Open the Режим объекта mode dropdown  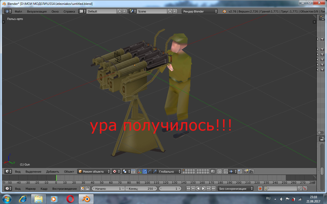[94, 171]
